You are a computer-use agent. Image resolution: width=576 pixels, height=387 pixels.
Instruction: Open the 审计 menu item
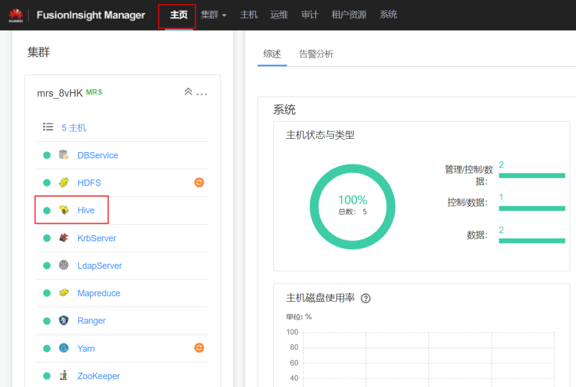tap(310, 15)
